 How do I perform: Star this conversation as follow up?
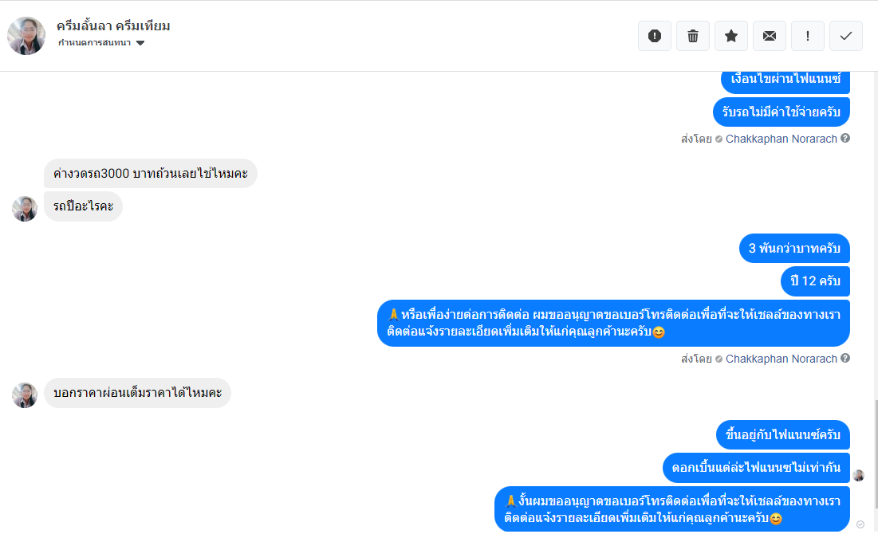tap(730, 36)
